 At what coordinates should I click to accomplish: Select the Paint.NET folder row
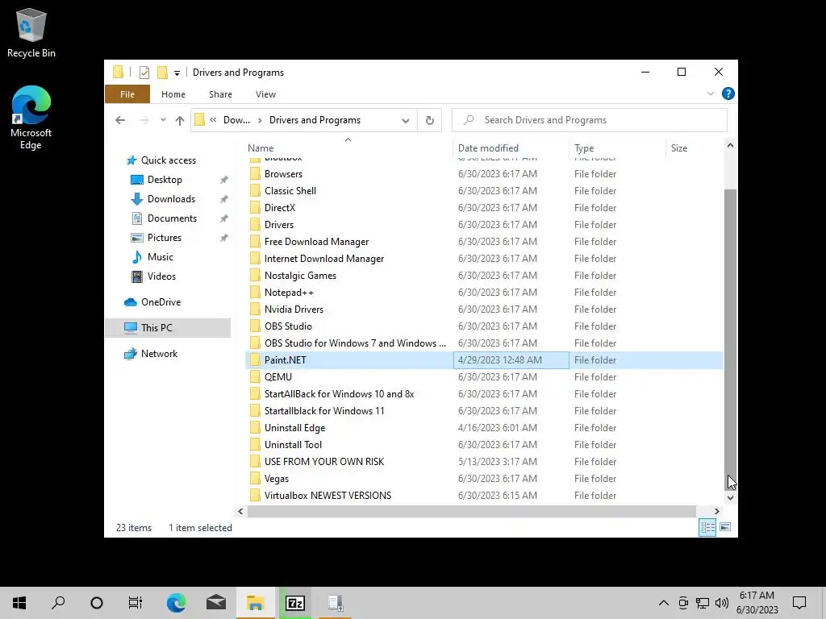click(x=484, y=360)
